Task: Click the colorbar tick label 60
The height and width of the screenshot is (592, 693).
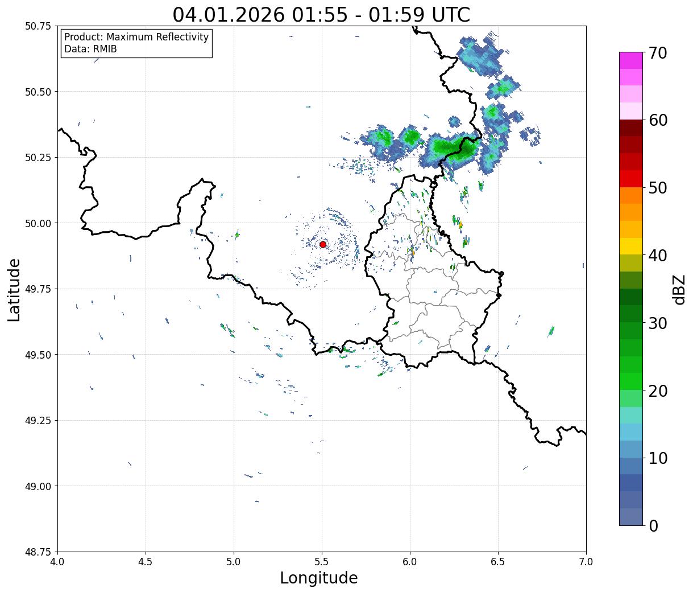Action: tap(657, 120)
